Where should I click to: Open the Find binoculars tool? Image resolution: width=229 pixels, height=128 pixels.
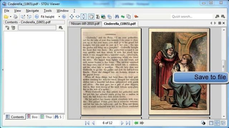(117, 16)
